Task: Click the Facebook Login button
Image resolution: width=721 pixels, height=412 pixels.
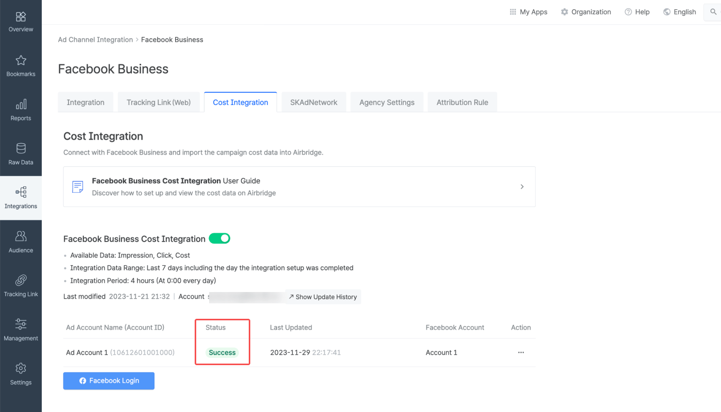Action: pos(109,381)
